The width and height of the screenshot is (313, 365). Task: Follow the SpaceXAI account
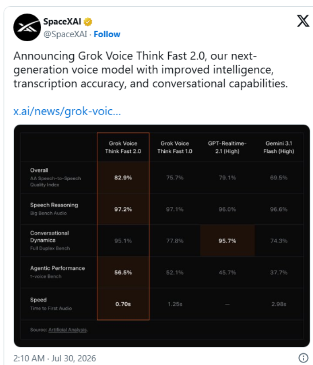point(107,34)
